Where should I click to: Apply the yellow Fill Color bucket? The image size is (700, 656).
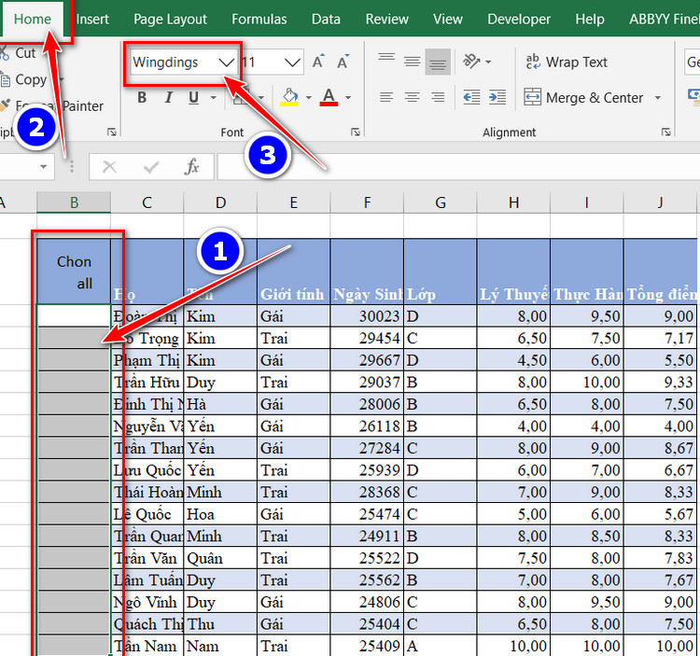point(289,97)
